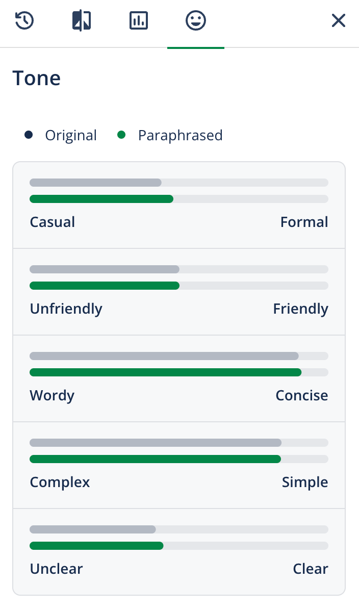This screenshot has width=359, height=610.
Task: Click the Original legend label
Action: coord(71,135)
